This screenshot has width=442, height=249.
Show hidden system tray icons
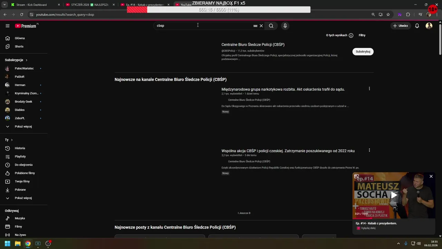click(x=398, y=243)
